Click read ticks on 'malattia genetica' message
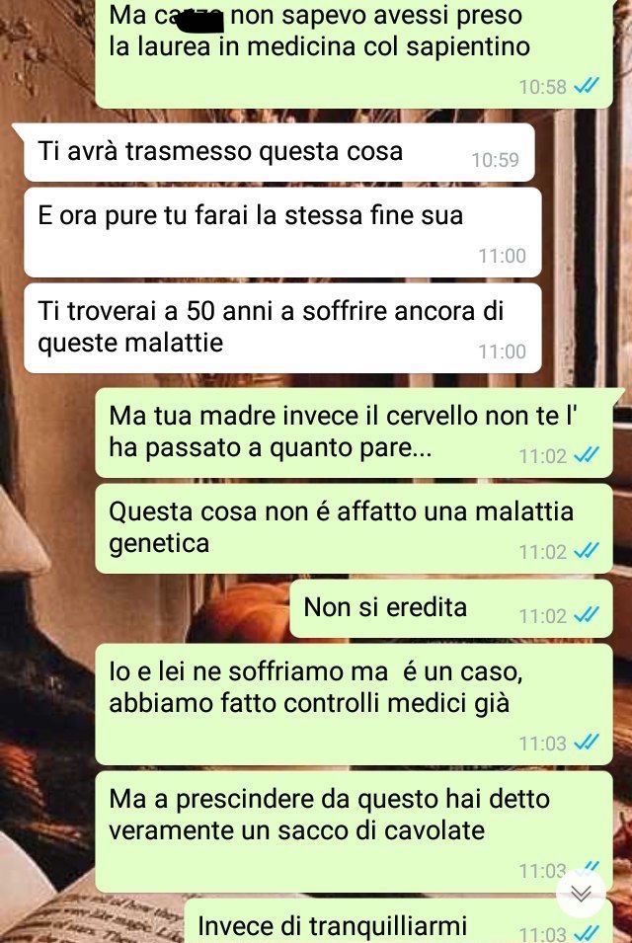The image size is (632, 943). coord(587,551)
